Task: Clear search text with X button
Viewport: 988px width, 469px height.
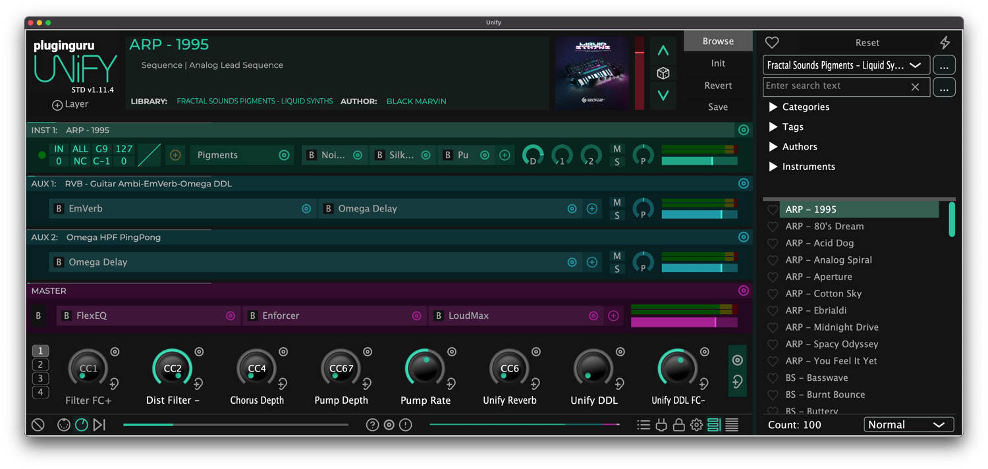Action: [915, 86]
